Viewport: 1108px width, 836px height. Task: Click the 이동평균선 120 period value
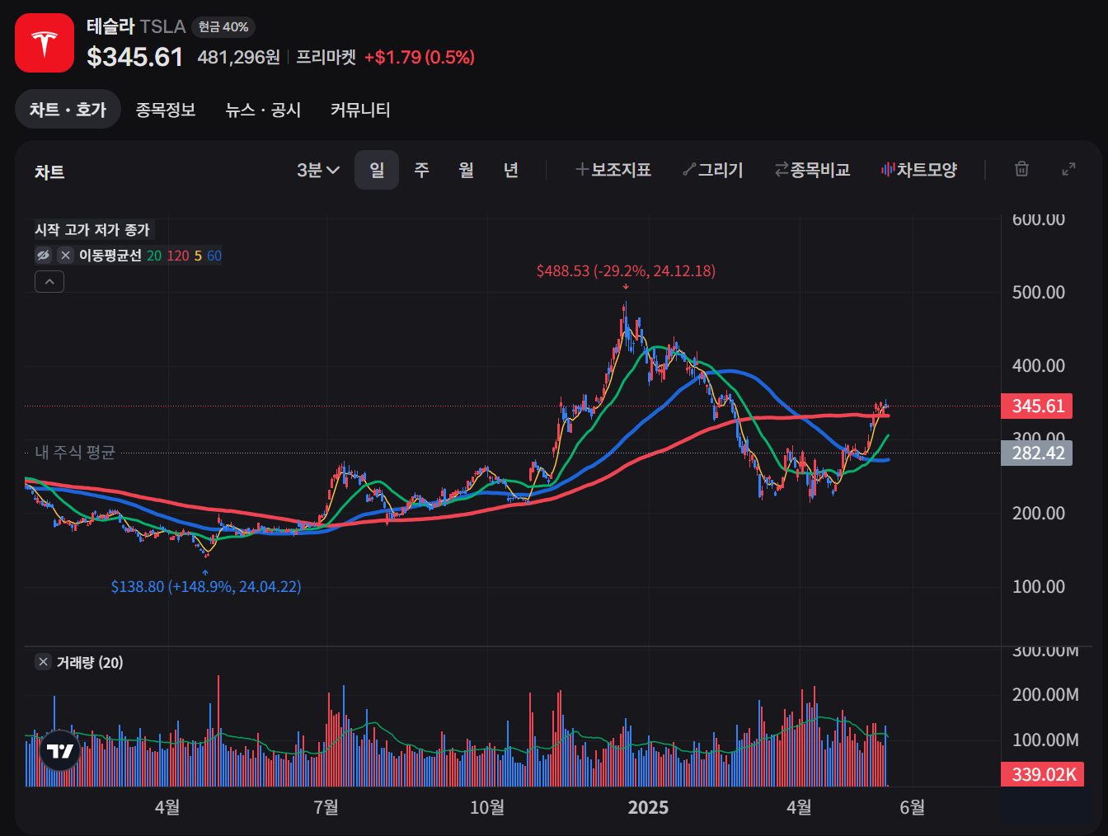(178, 256)
